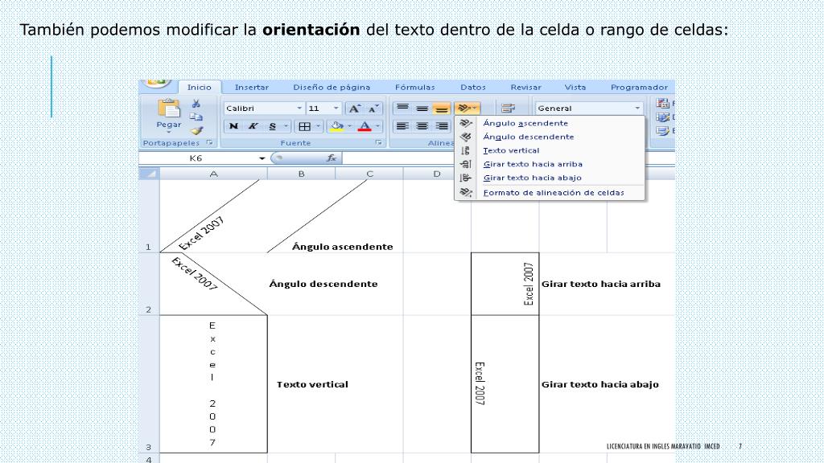Open the font color dropdown arrow

[377, 126]
